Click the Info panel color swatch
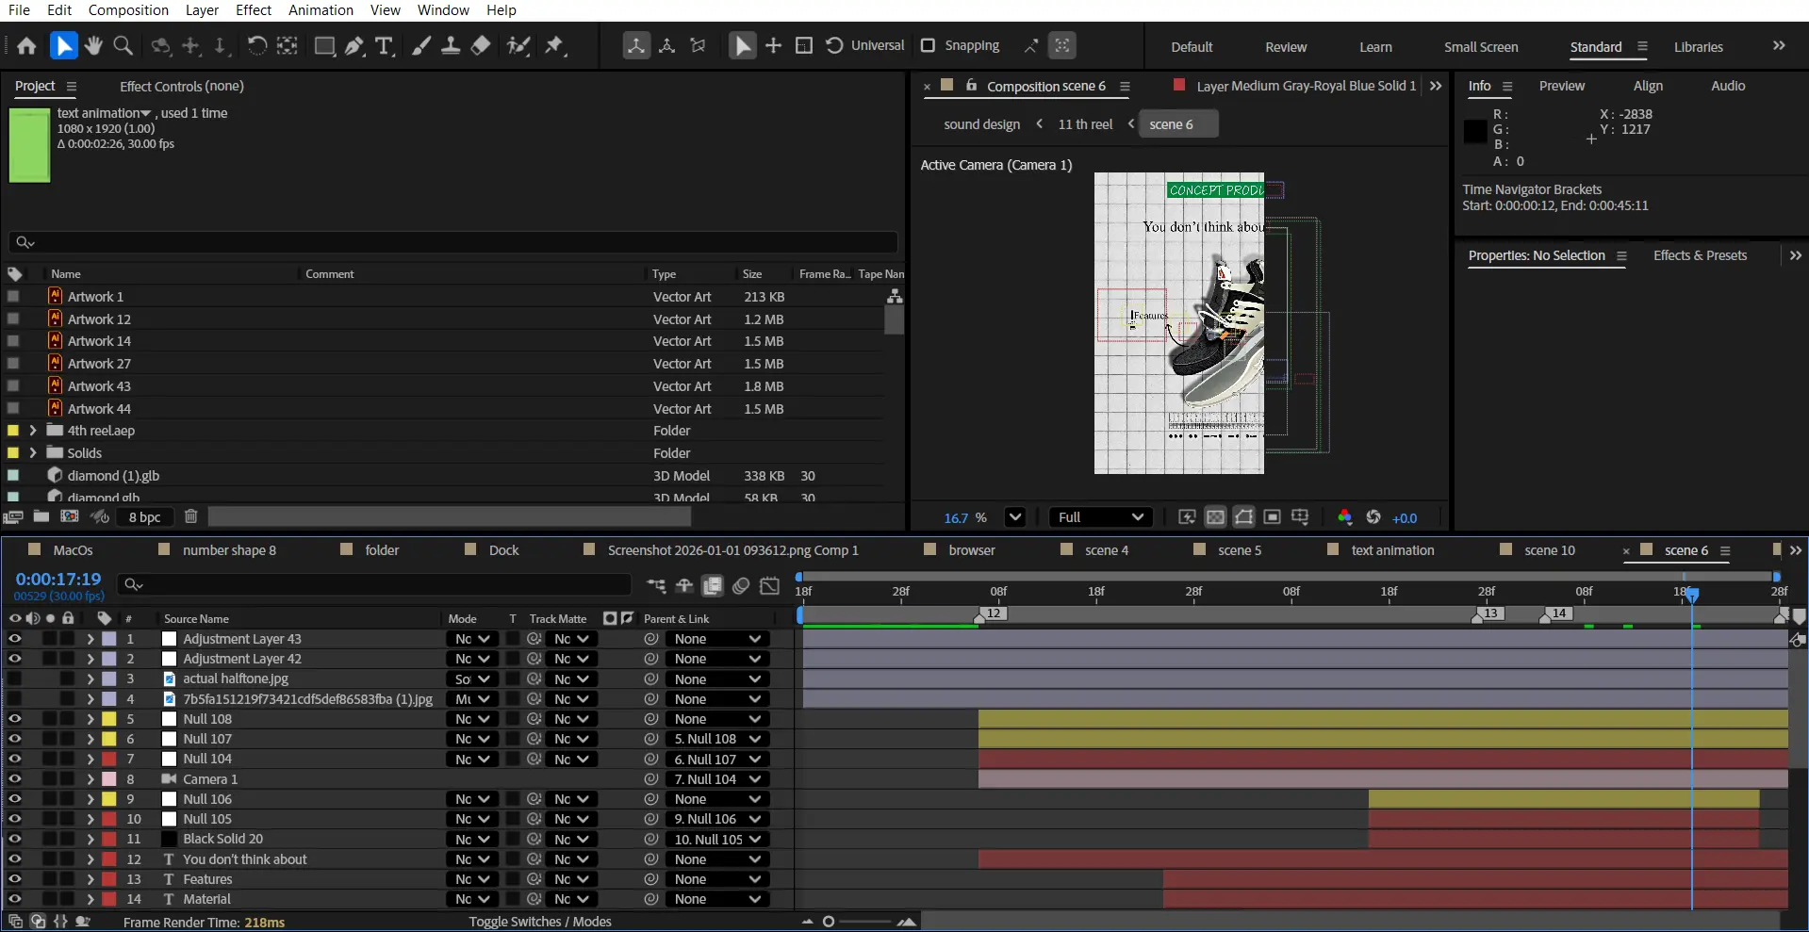 [x=1475, y=132]
